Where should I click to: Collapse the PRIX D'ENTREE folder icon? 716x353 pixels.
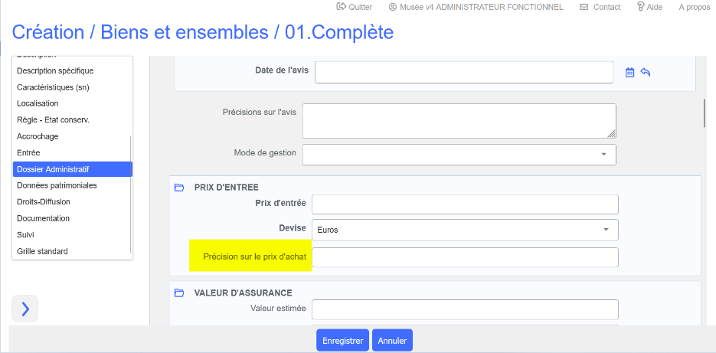(179, 188)
